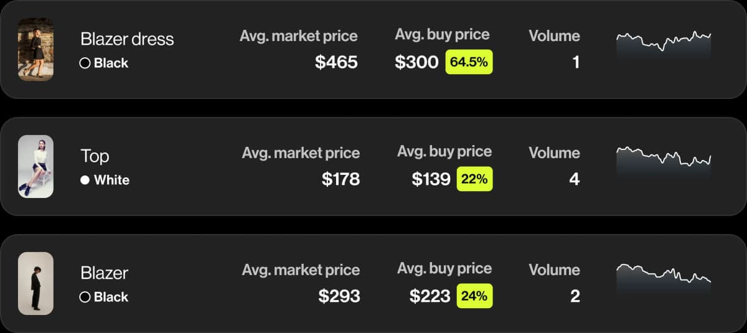Open the Blazer dress product thumbnail

pos(35,49)
